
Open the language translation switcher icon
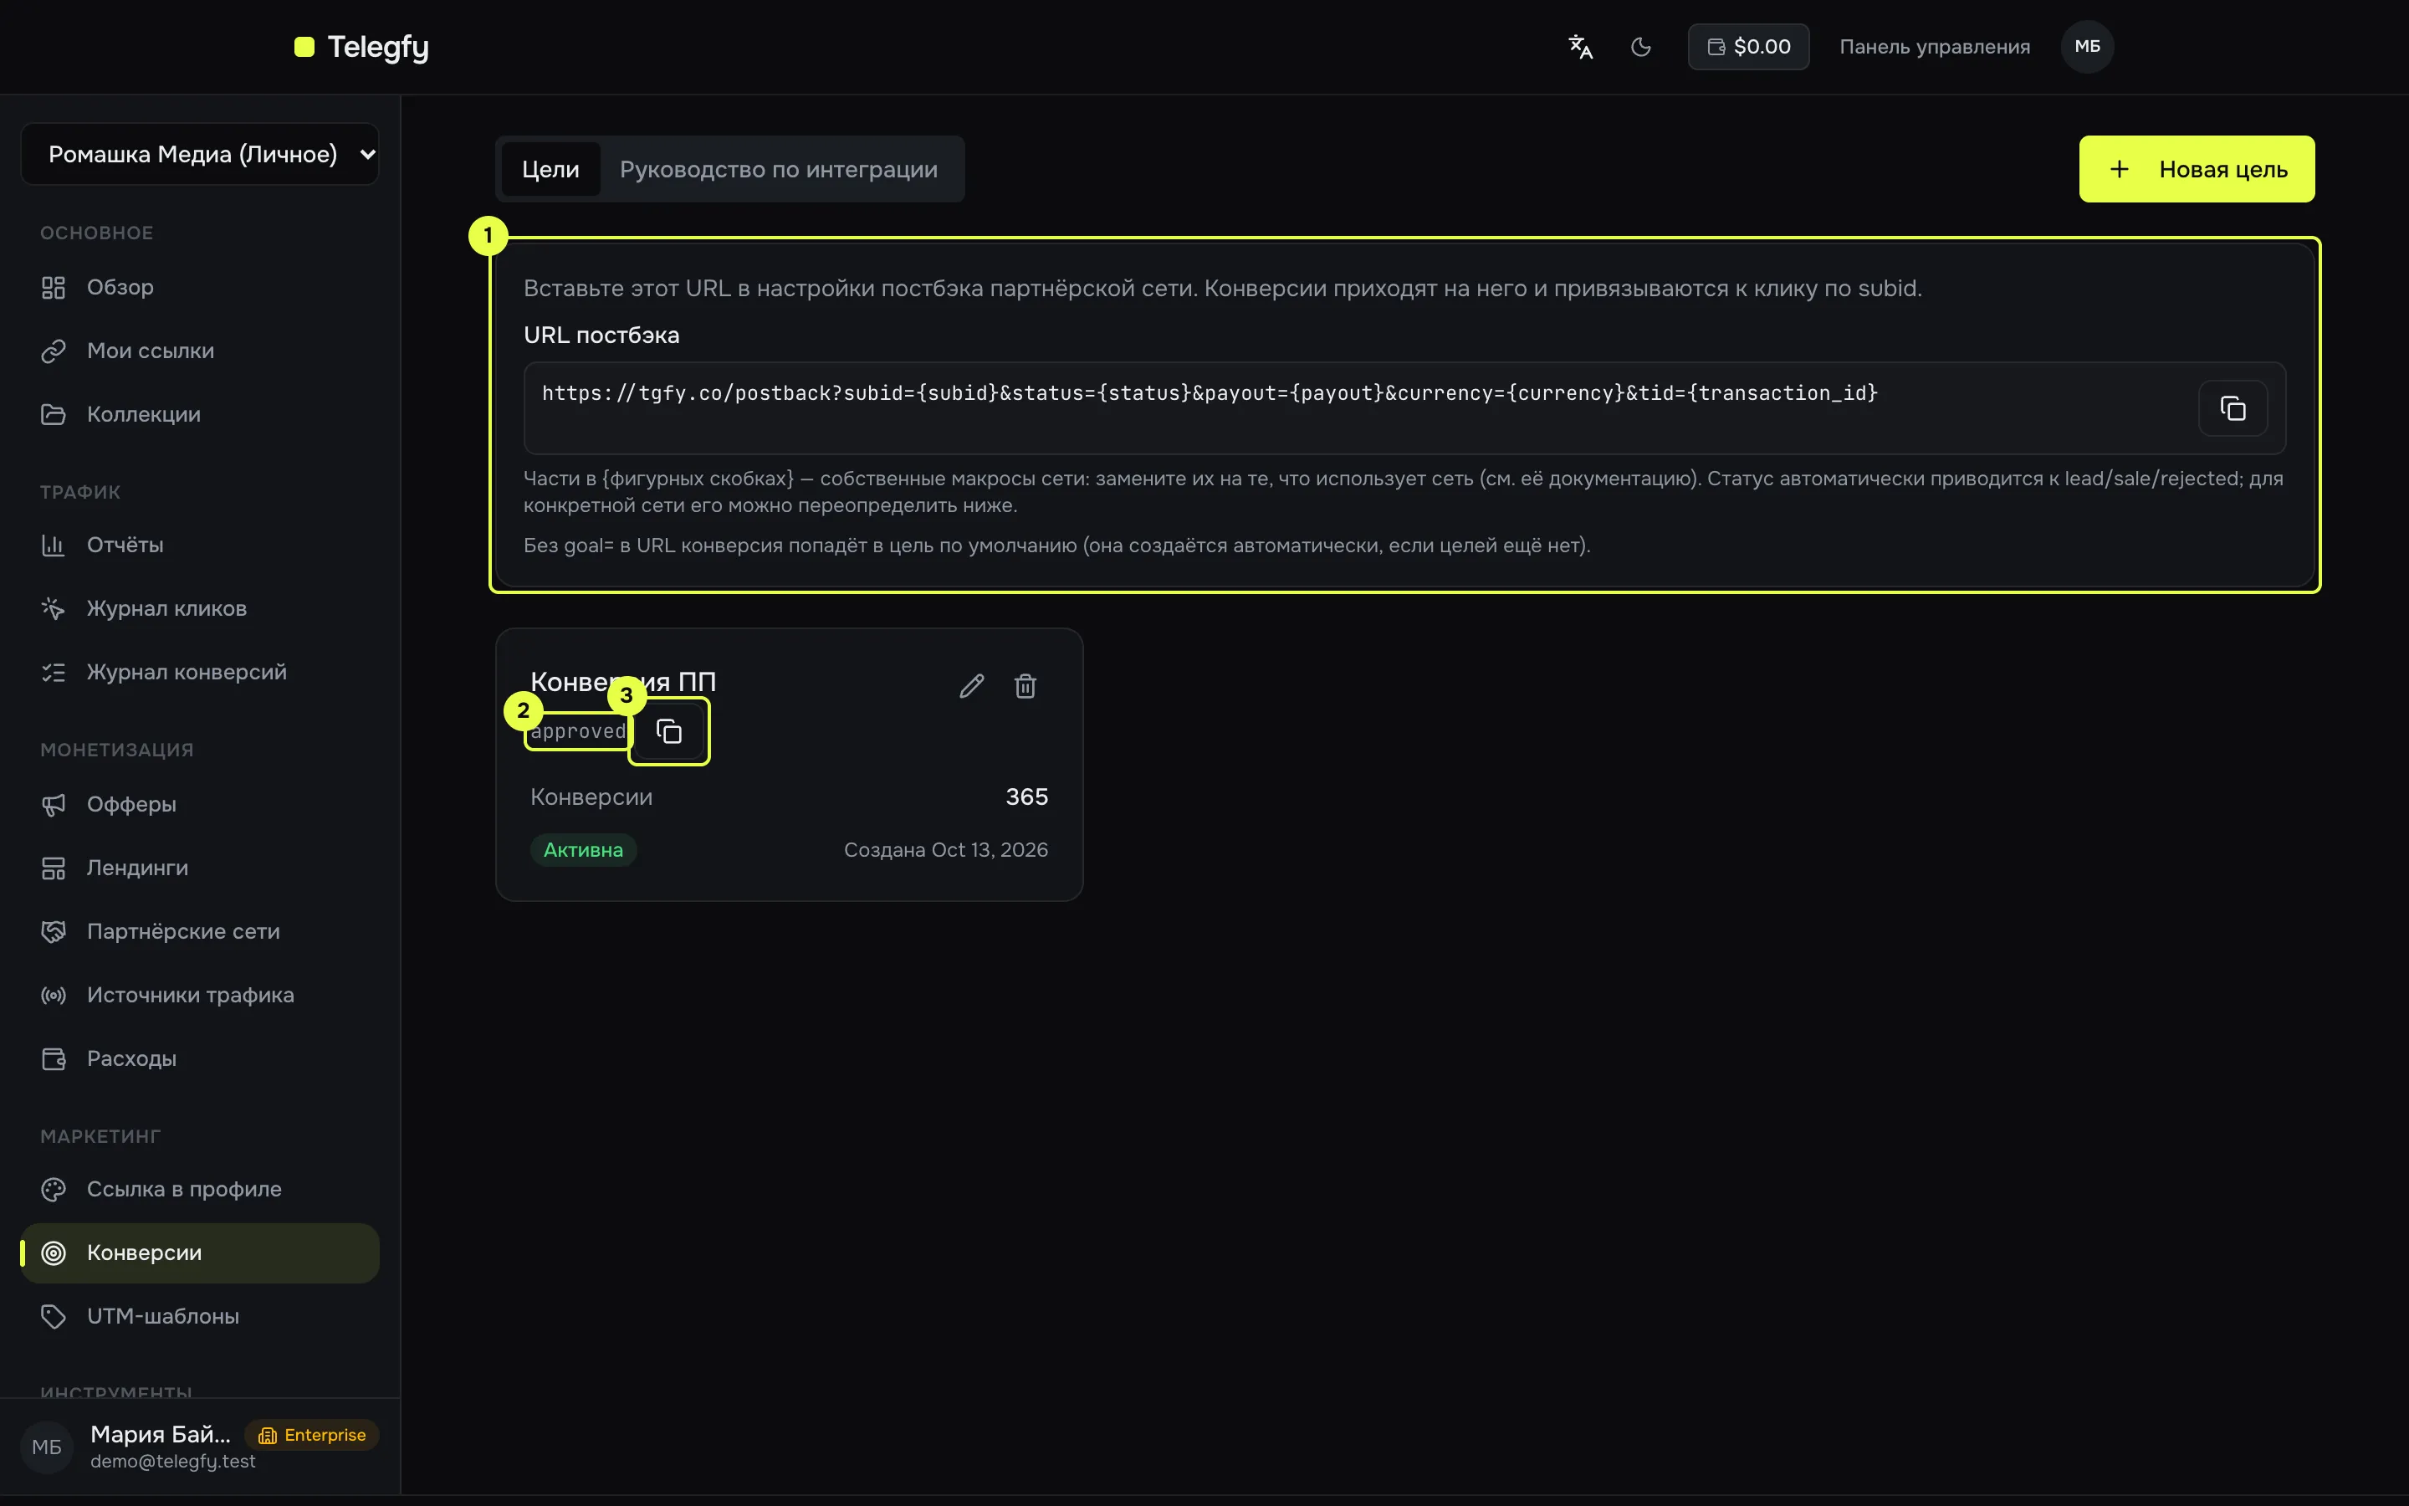tap(1581, 47)
